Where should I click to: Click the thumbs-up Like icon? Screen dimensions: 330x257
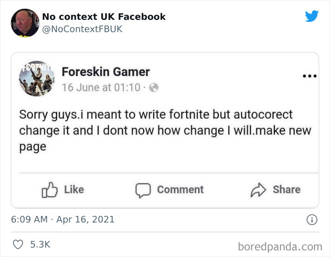click(49, 190)
